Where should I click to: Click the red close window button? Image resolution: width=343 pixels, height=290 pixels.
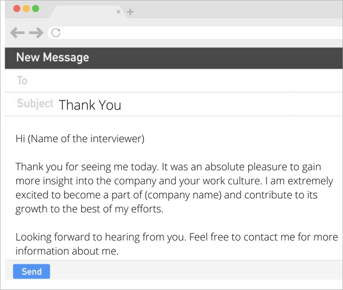(x=17, y=9)
